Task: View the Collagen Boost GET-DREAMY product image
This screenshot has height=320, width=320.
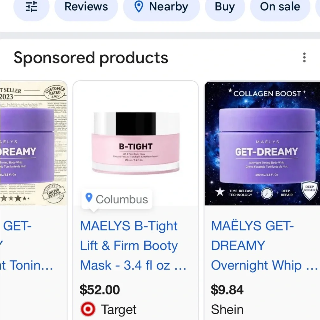Action: pos(262,143)
